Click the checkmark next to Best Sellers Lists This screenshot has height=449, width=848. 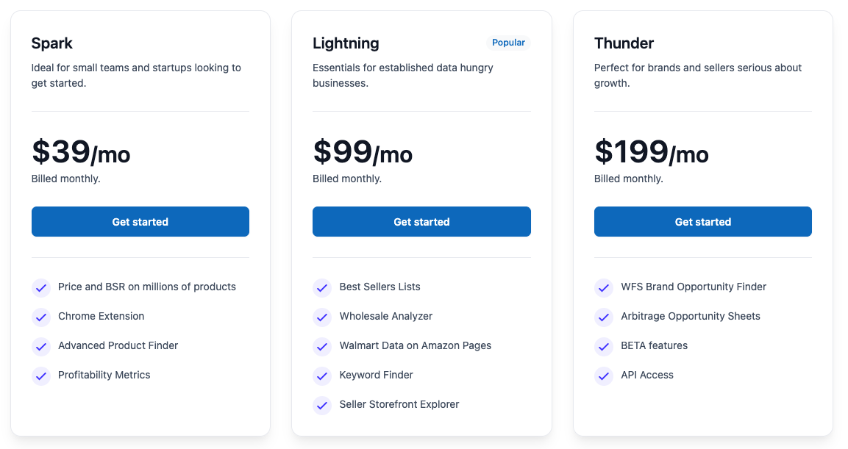(x=322, y=287)
